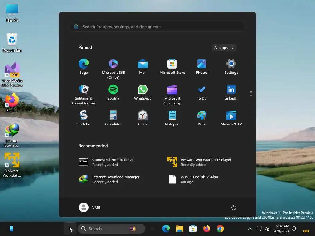Launch the Photos app
The width and height of the screenshot is (315, 236).
click(x=202, y=67)
